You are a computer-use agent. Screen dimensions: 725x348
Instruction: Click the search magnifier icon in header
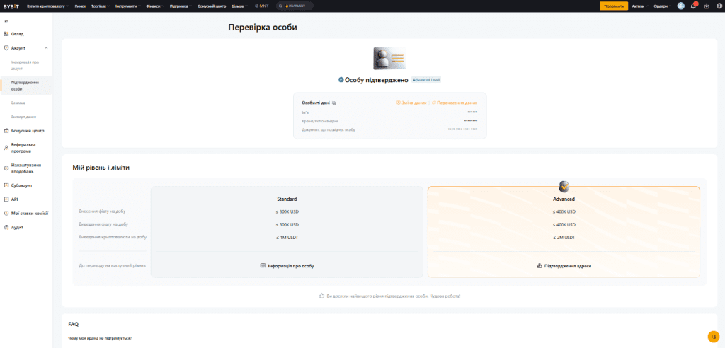coord(282,6)
